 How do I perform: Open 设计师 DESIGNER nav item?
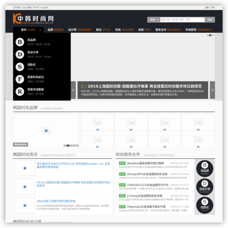(80, 30)
